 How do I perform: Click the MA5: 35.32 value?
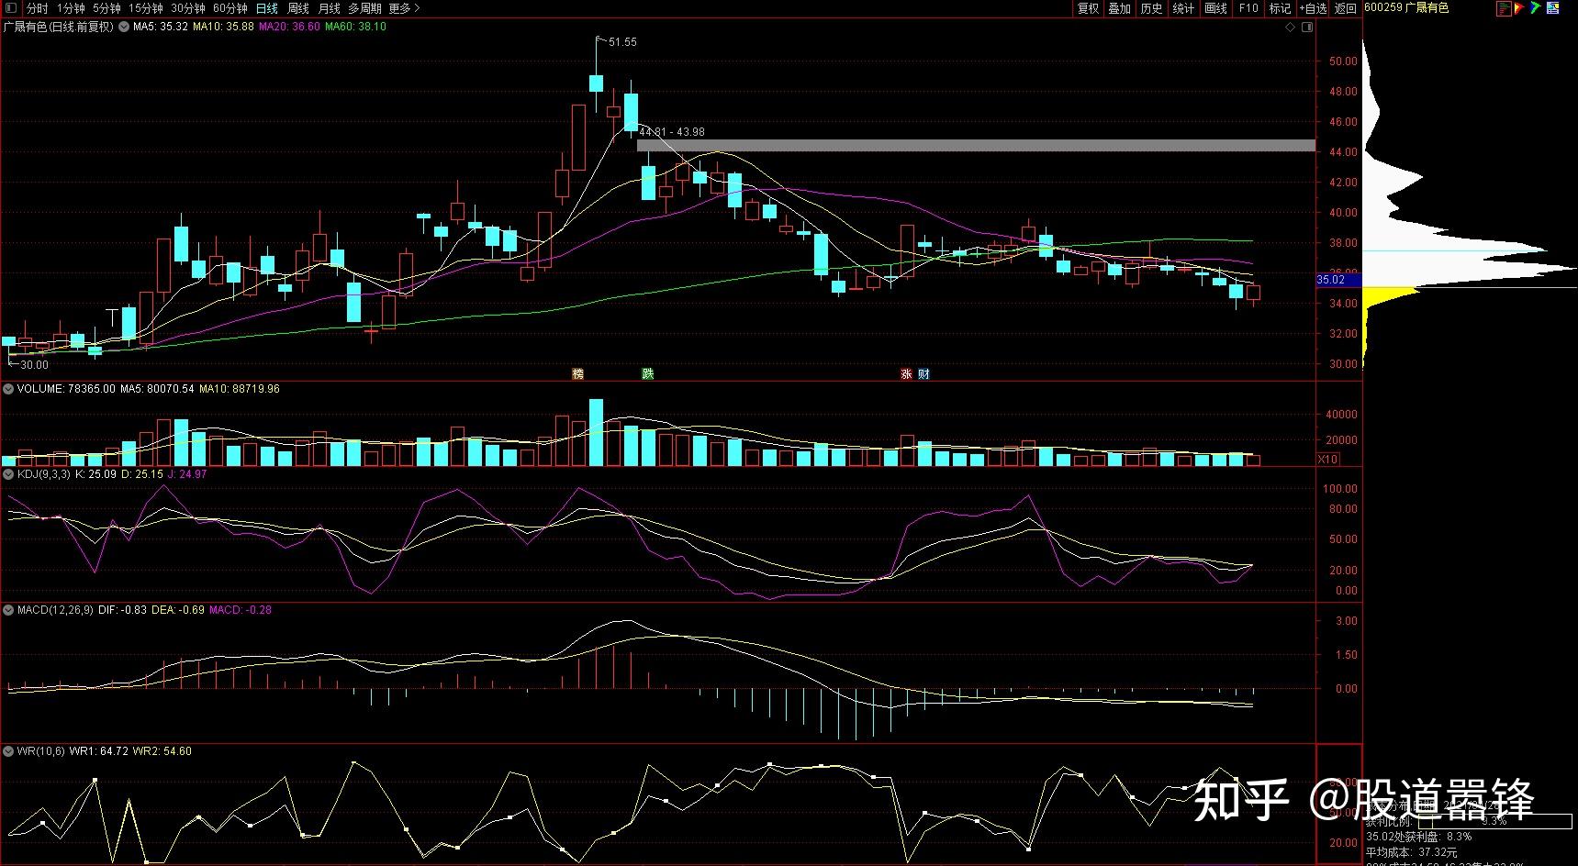[x=161, y=27]
